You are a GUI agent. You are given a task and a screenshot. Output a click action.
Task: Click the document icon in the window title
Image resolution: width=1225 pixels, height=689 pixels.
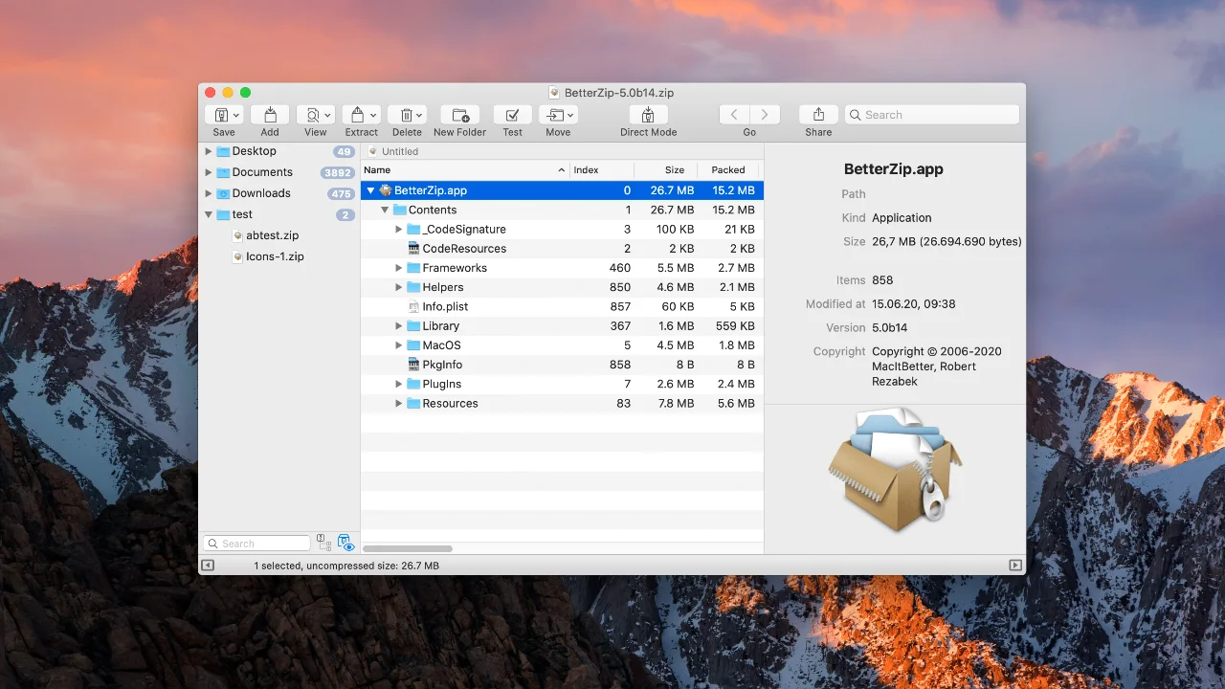point(554,93)
